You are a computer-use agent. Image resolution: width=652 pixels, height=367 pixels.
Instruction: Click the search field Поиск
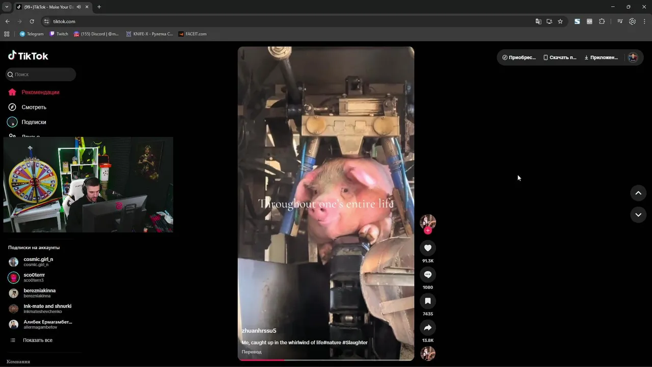click(41, 74)
